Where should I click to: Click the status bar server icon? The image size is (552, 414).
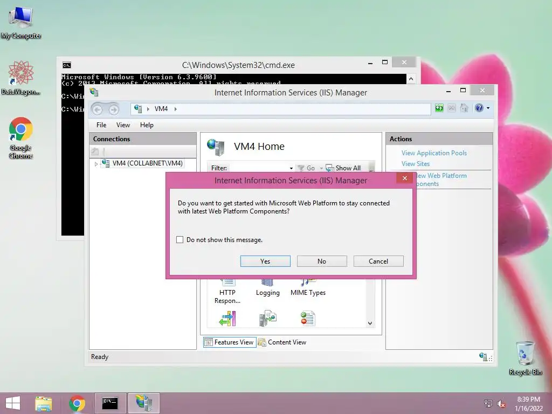[484, 357]
